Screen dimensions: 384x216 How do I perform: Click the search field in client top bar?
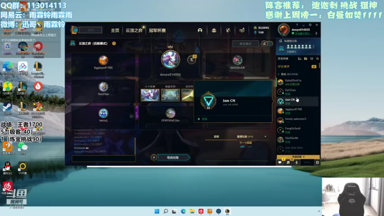(91, 30)
